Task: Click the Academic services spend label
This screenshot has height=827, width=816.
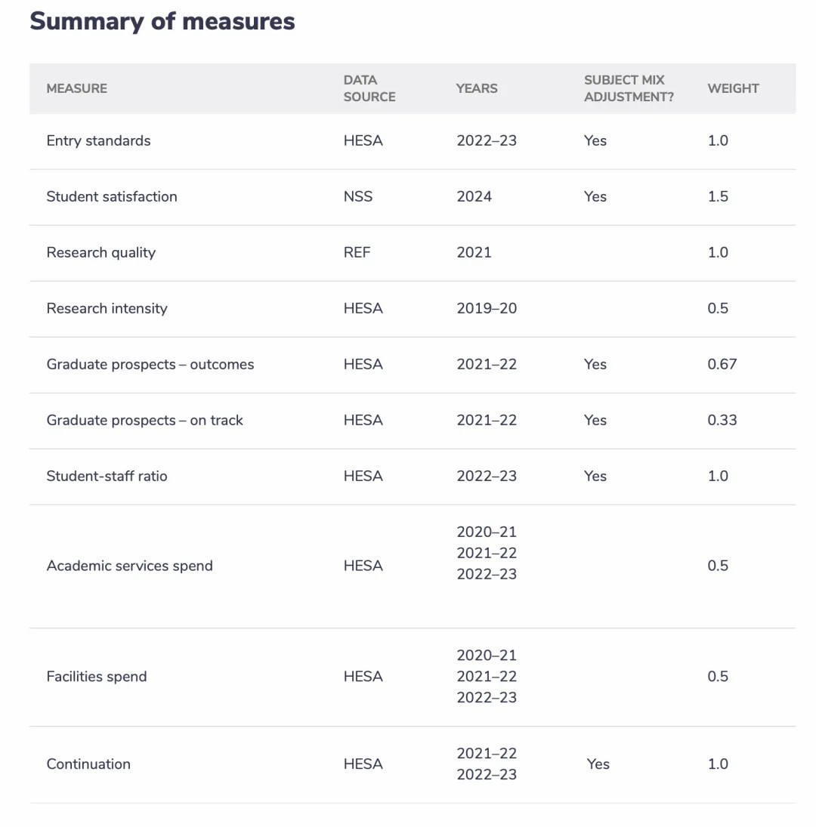Action: click(130, 566)
